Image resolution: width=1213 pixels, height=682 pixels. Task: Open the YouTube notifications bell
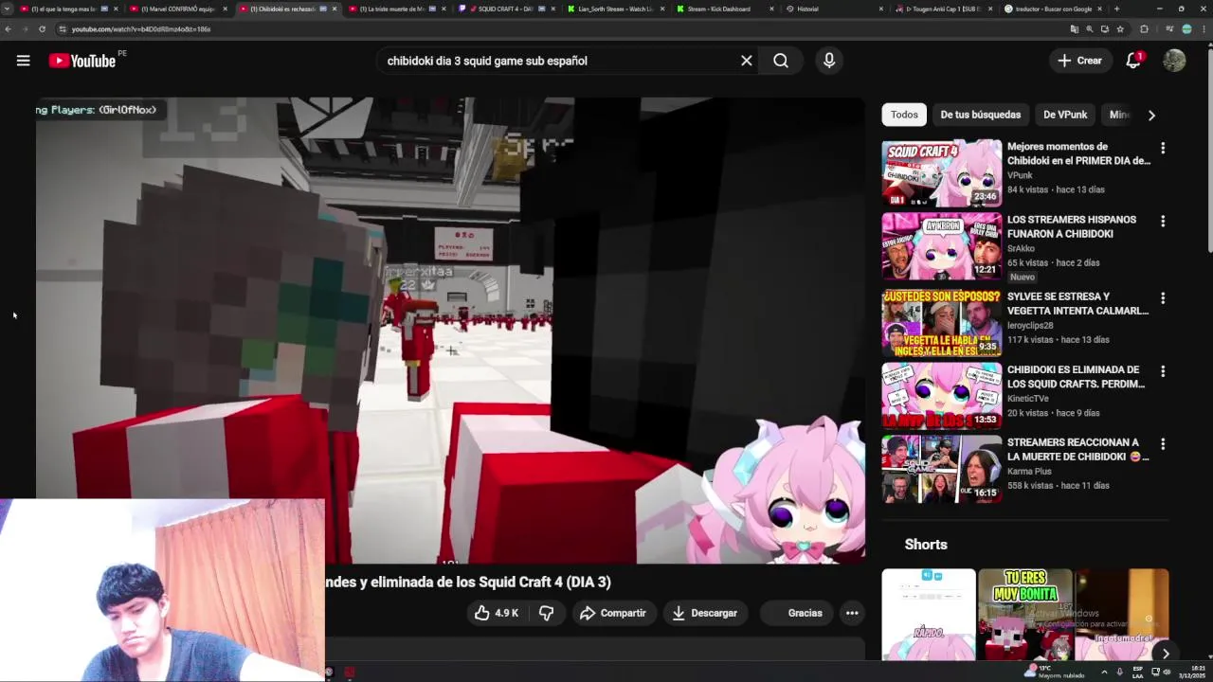pos(1133,61)
